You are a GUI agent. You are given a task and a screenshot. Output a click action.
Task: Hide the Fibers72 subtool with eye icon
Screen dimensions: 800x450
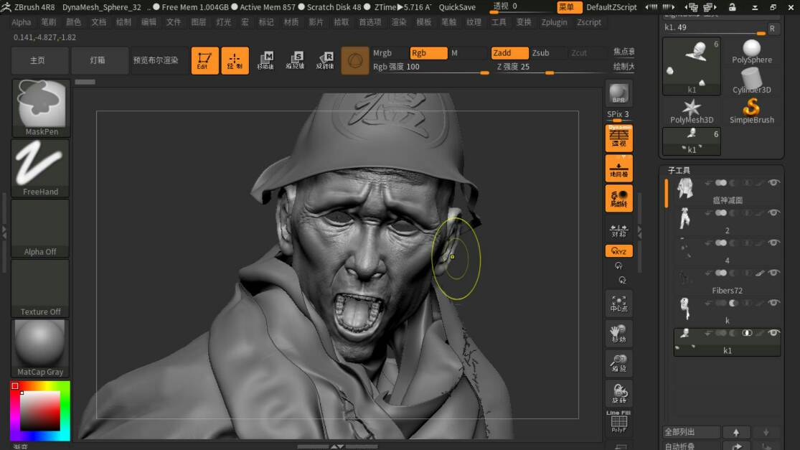pos(774,273)
